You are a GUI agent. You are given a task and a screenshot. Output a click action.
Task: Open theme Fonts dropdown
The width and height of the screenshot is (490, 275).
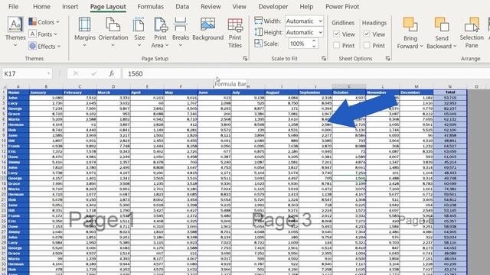pyautogui.click(x=43, y=34)
